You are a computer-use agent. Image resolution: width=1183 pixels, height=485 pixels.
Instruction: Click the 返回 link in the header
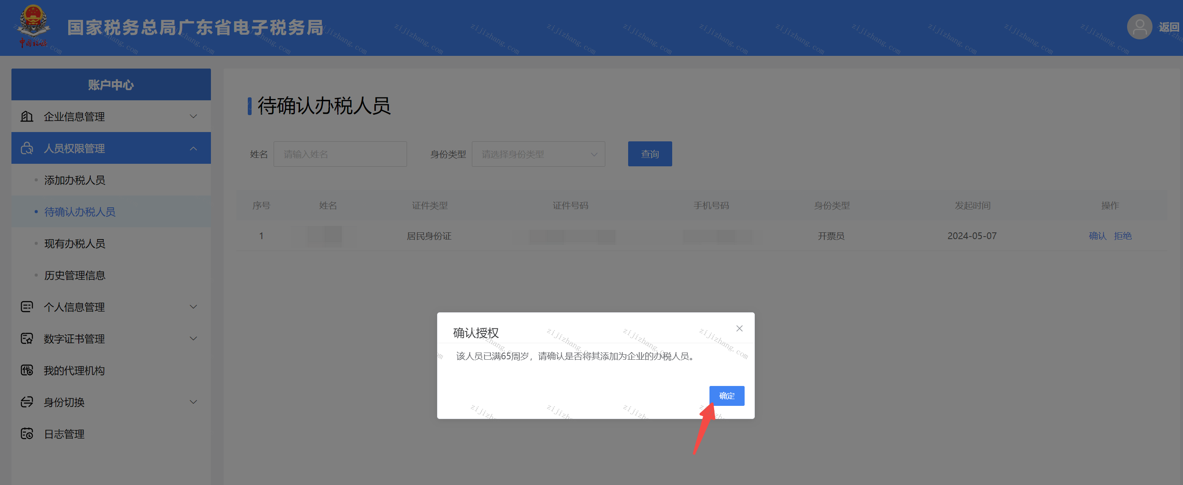1168,27
